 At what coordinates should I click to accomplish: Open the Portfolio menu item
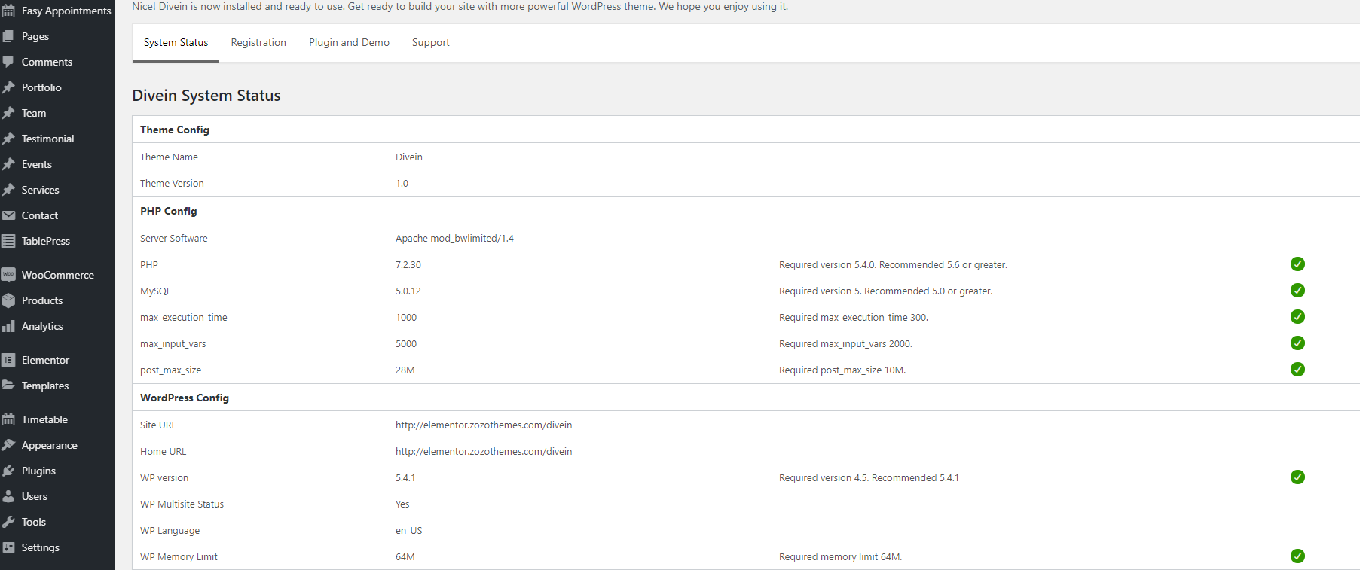(x=41, y=87)
